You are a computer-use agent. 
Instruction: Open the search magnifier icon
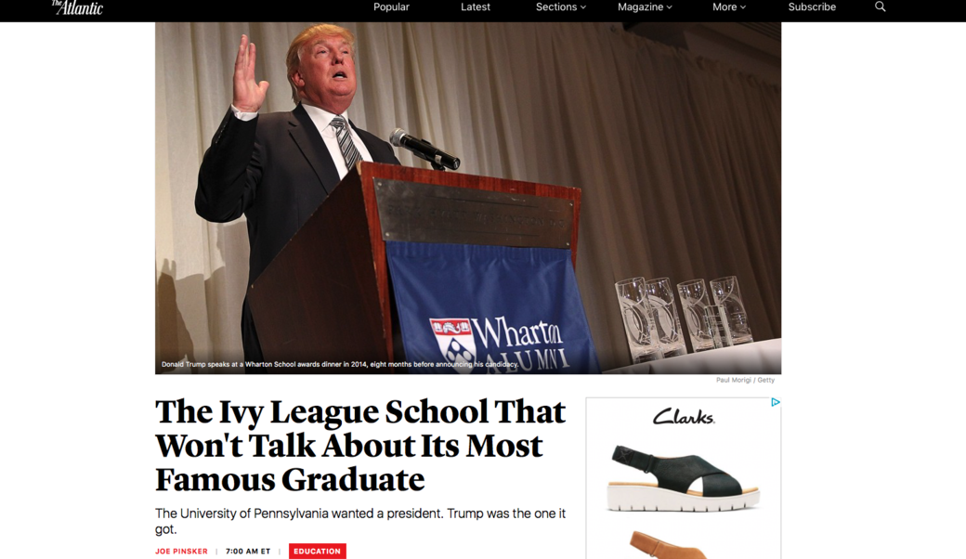pos(880,6)
